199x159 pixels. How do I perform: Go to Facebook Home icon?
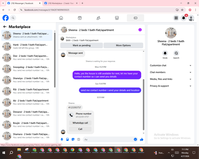click(x=61, y=18)
